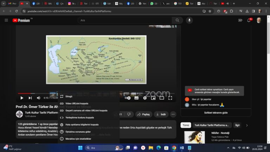Choose Video URL'sini kopyala
The width and height of the screenshot is (270, 152).
[89, 103]
